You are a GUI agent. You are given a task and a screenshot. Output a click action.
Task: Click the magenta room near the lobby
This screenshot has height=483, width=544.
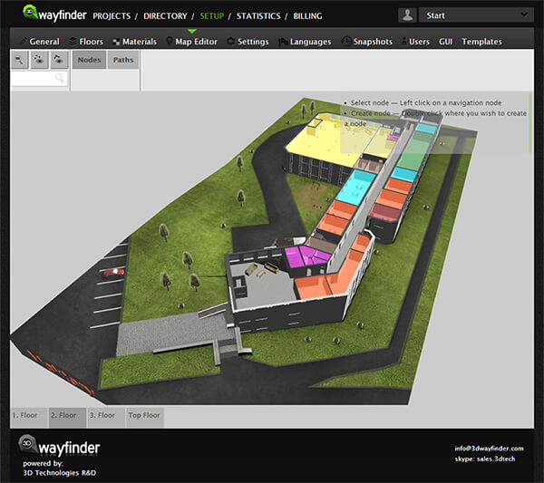[295, 257]
